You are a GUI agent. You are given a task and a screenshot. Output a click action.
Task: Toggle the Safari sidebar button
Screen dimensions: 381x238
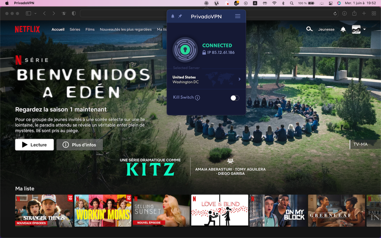28,14
